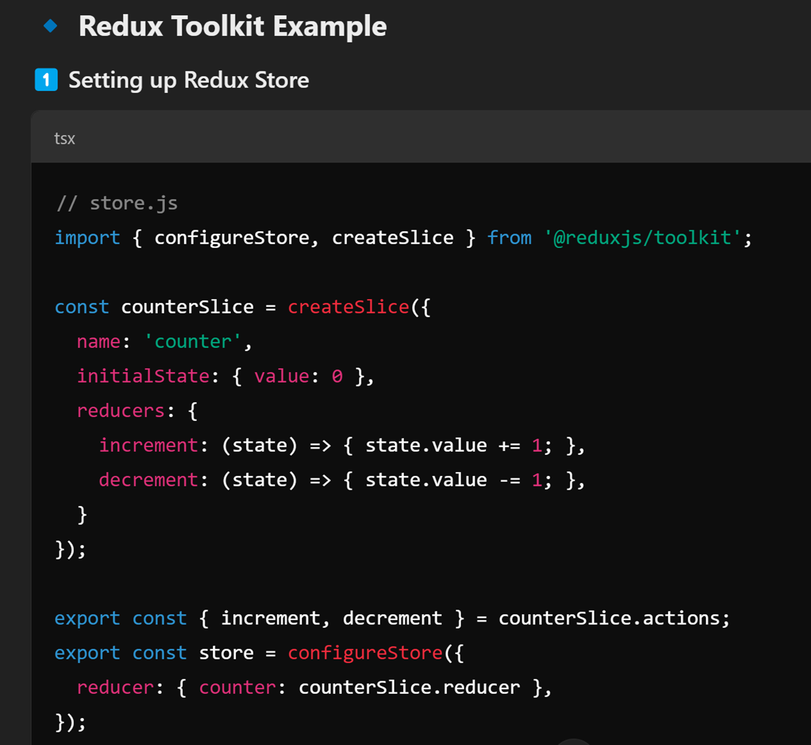Click 'counterSlice.reducer' in the store config
Screen dimensions: 811x745
(x=409, y=688)
